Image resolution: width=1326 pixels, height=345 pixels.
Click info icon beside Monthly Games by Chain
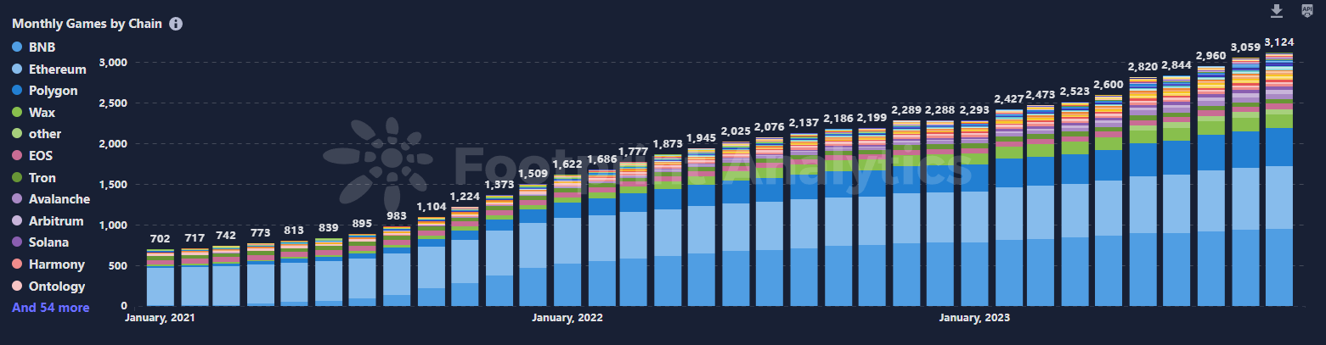tap(176, 24)
